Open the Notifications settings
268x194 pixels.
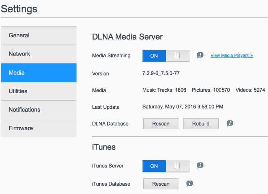click(39, 110)
